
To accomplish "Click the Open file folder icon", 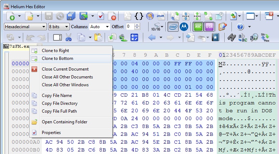I will coord(30,16).
